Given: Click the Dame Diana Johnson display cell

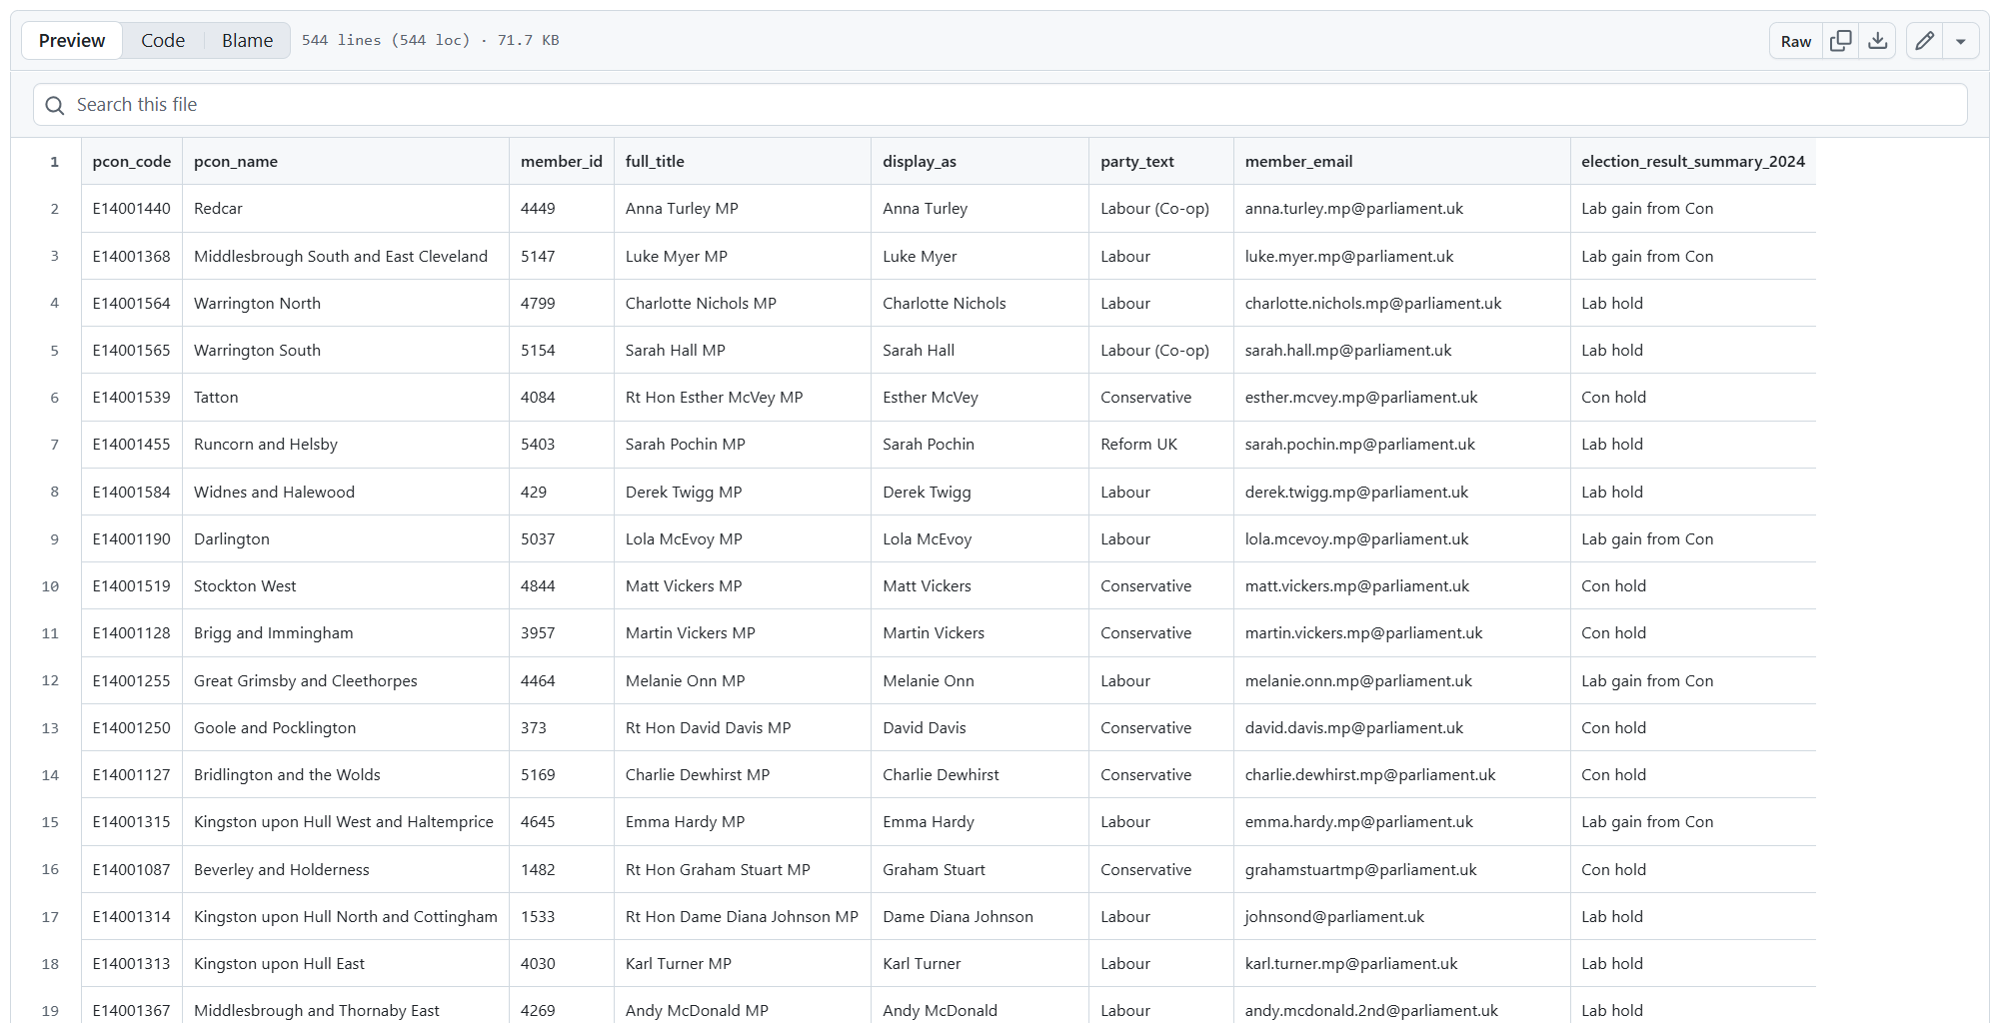Looking at the screenshot, I should (981, 916).
